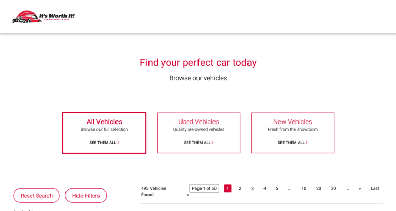Click See Them All under New Vehicles
Viewport: 396px width, 211px height.
point(292,143)
